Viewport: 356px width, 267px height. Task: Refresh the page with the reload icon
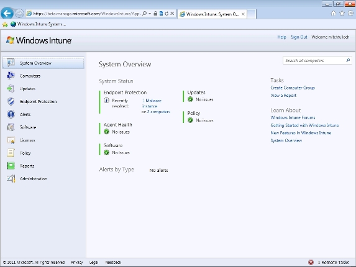(167, 14)
